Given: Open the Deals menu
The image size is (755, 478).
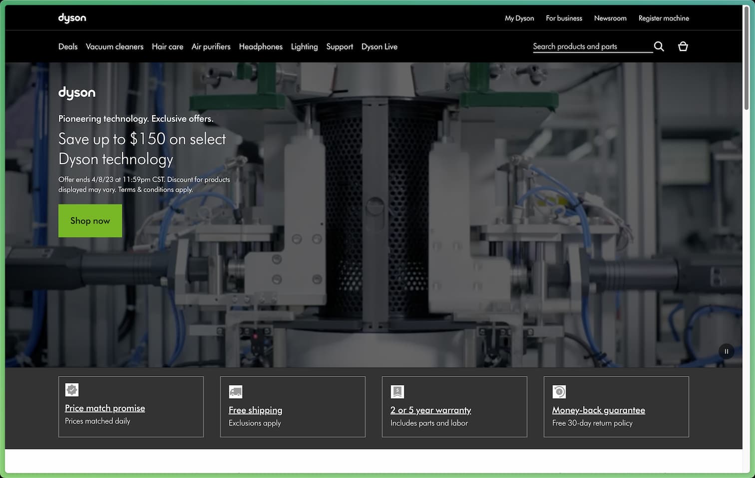Looking at the screenshot, I should point(68,46).
